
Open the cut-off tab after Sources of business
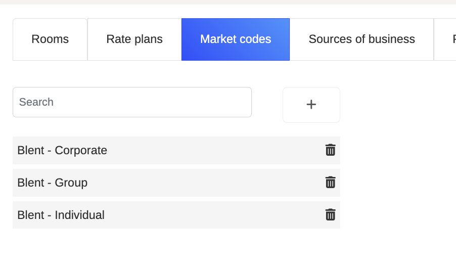[x=445, y=39]
